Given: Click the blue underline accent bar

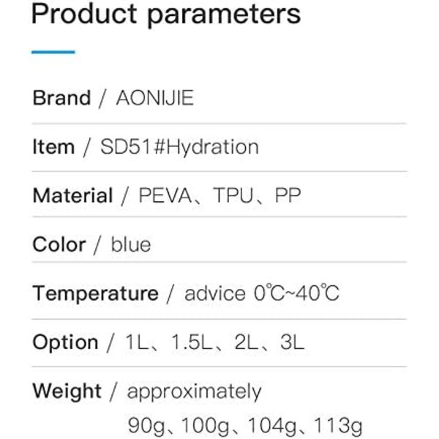Looking at the screenshot, I should pyautogui.click(x=53, y=52).
